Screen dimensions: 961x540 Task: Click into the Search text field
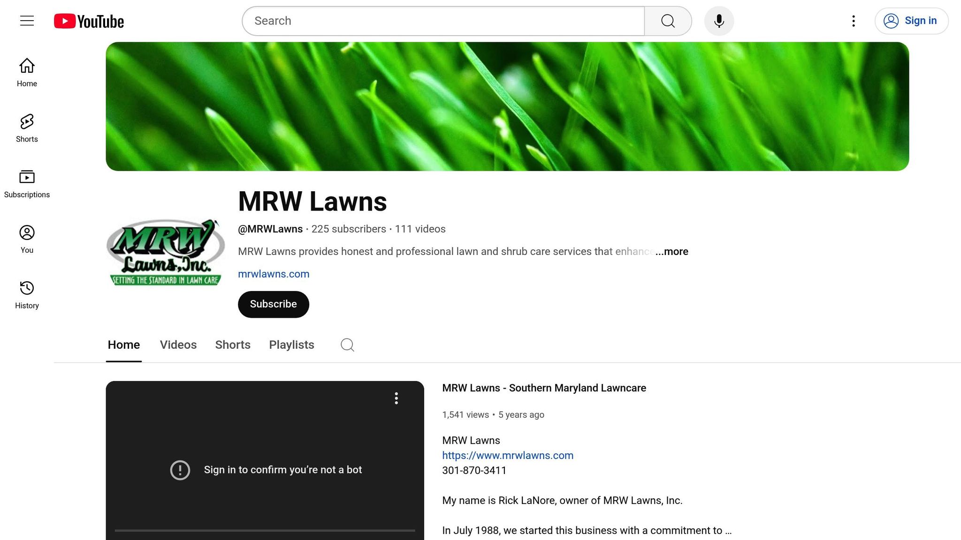tap(443, 21)
